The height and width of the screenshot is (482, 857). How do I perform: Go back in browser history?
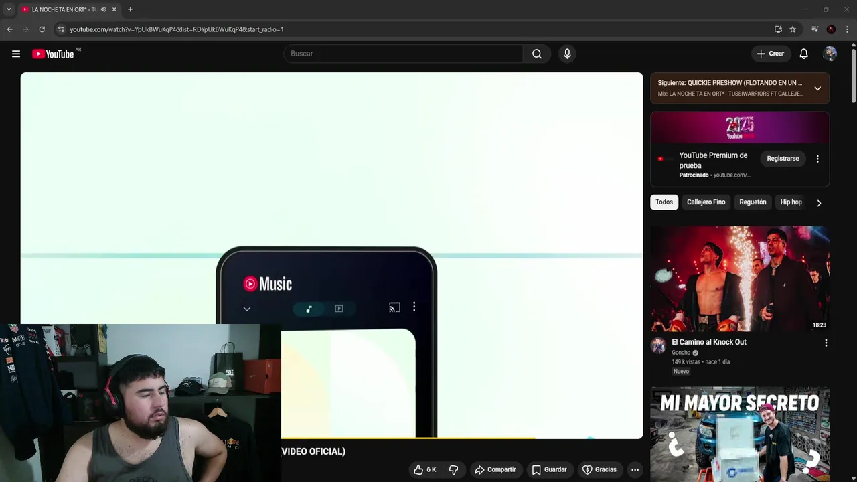9,29
